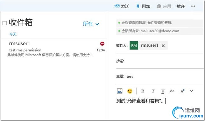Select the subject line 'test rms permission'
Image resolution: width=205 pixels, height=121 pixels.
point(25,50)
